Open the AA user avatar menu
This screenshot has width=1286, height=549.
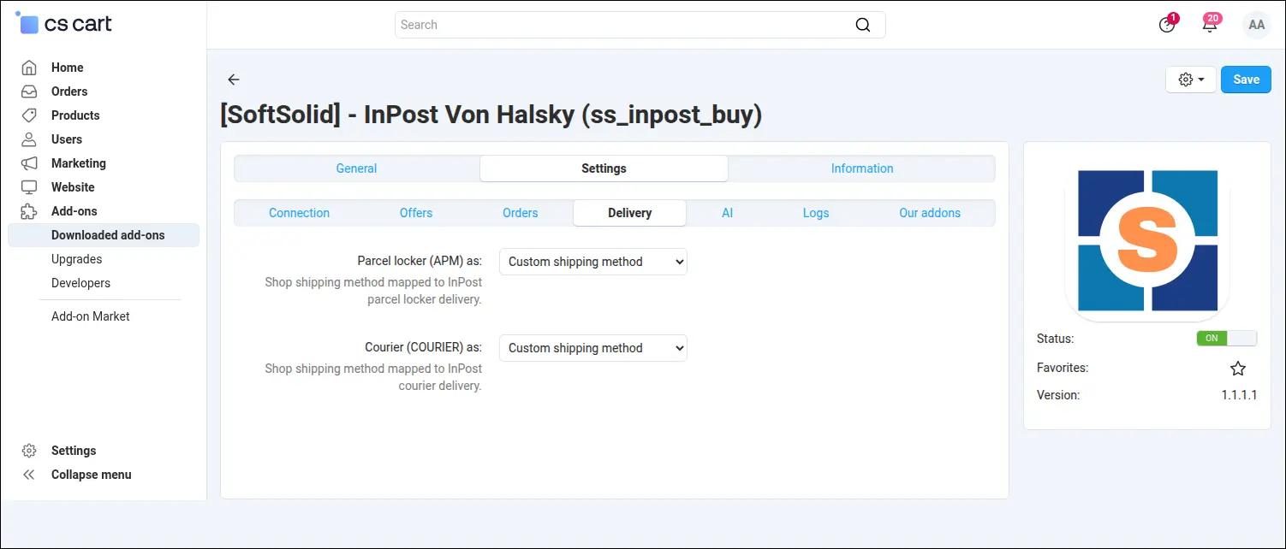point(1257,25)
